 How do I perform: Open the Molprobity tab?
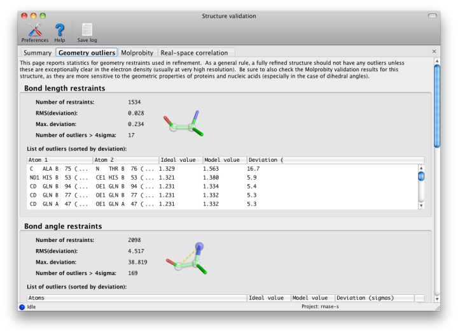click(137, 53)
